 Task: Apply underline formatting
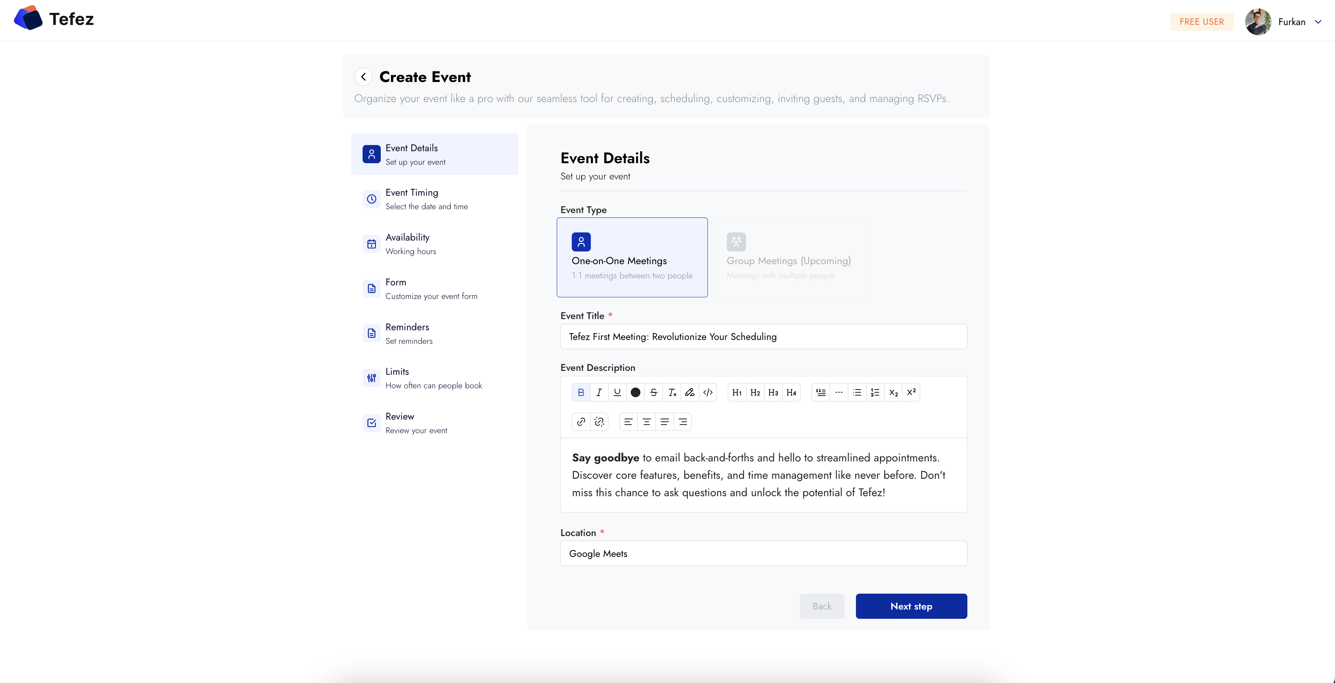click(x=617, y=393)
